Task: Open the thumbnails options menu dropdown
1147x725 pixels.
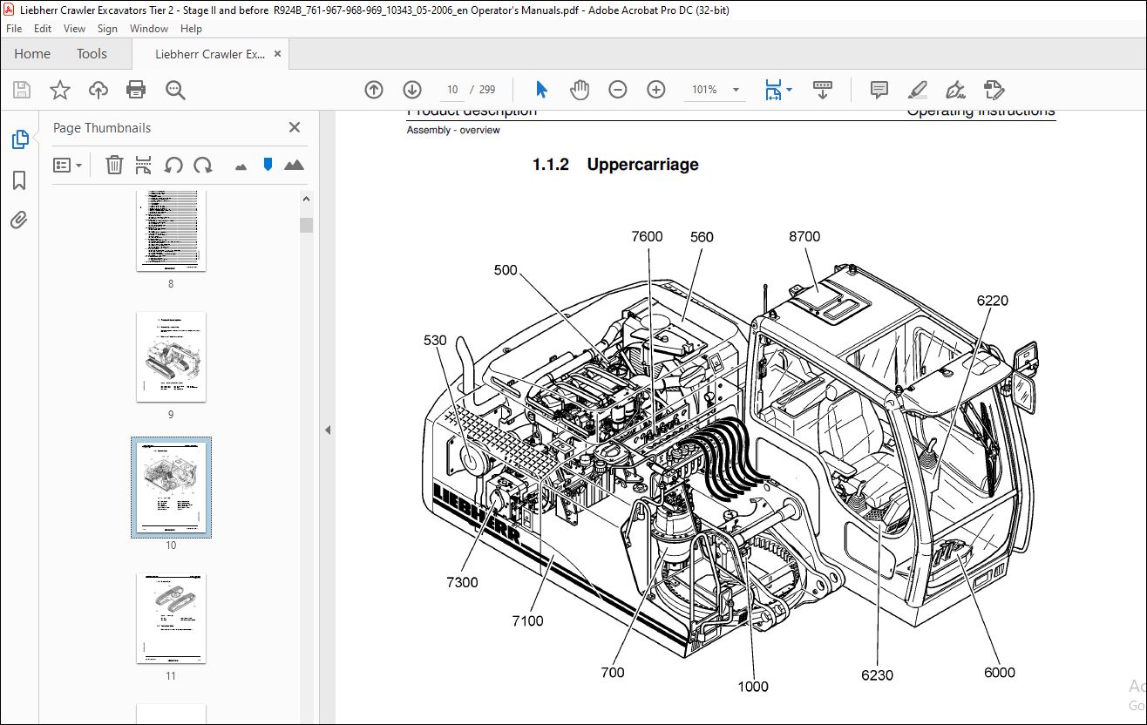Action: 67,165
